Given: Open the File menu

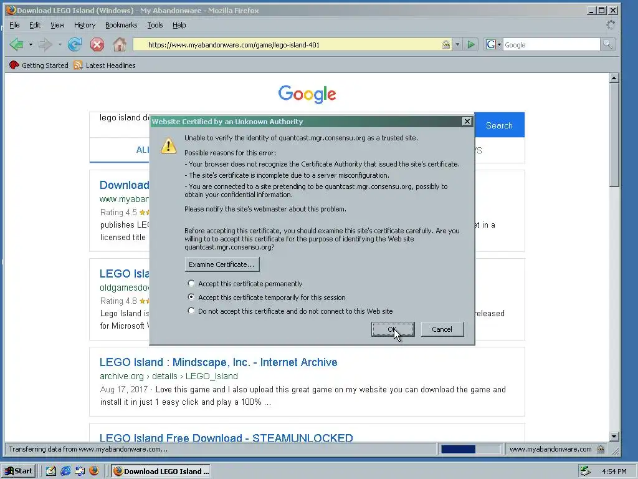Looking at the screenshot, I should point(14,25).
